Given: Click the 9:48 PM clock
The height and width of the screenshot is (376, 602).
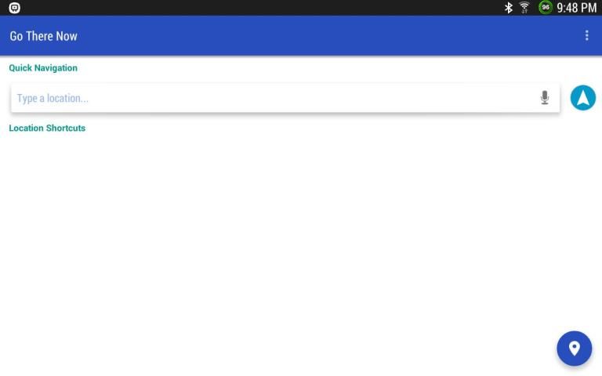Looking at the screenshot, I should 576,8.
